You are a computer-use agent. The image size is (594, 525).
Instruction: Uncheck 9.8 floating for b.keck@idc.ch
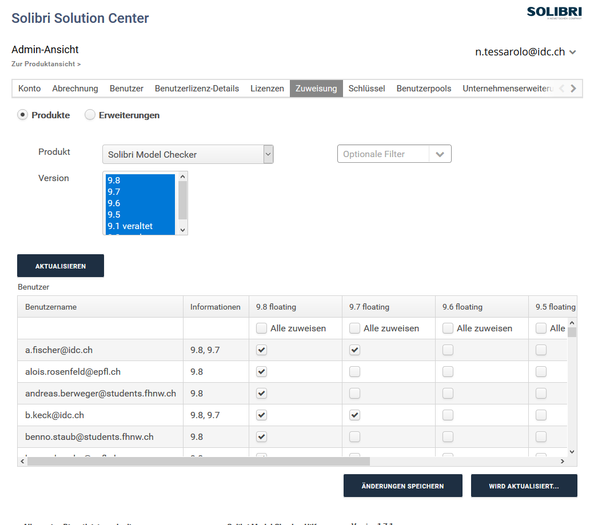tap(261, 415)
